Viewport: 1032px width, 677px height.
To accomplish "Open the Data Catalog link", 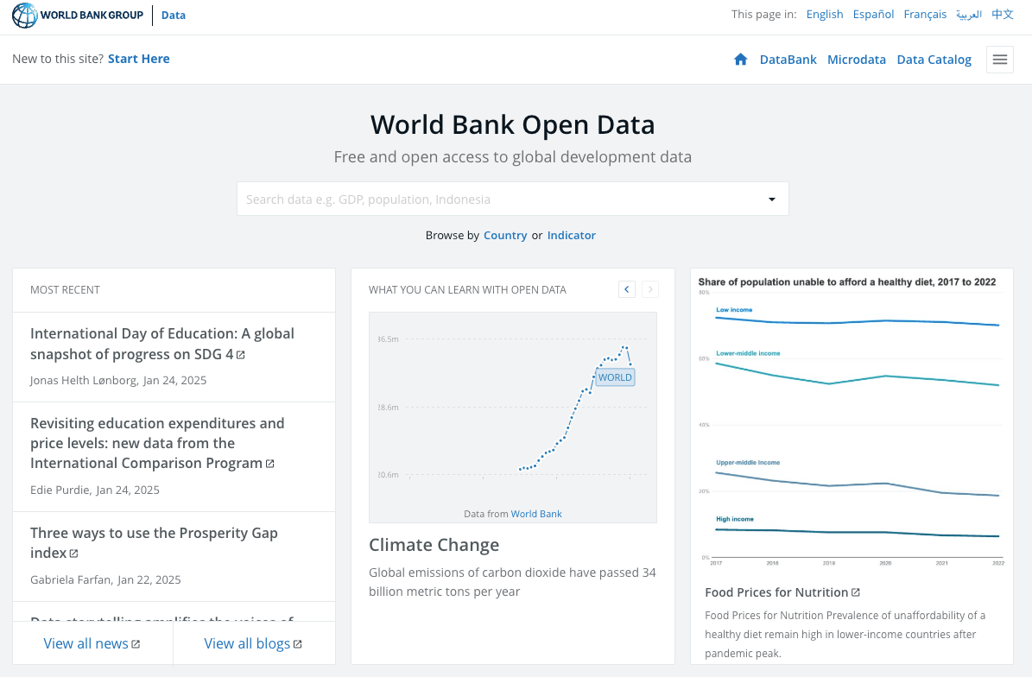I will tap(934, 60).
